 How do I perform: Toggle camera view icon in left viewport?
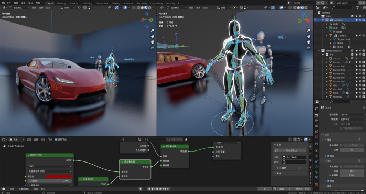pyautogui.click(x=153, y=42)
